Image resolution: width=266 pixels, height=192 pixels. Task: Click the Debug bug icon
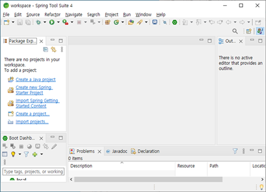[x=38, y=22]
